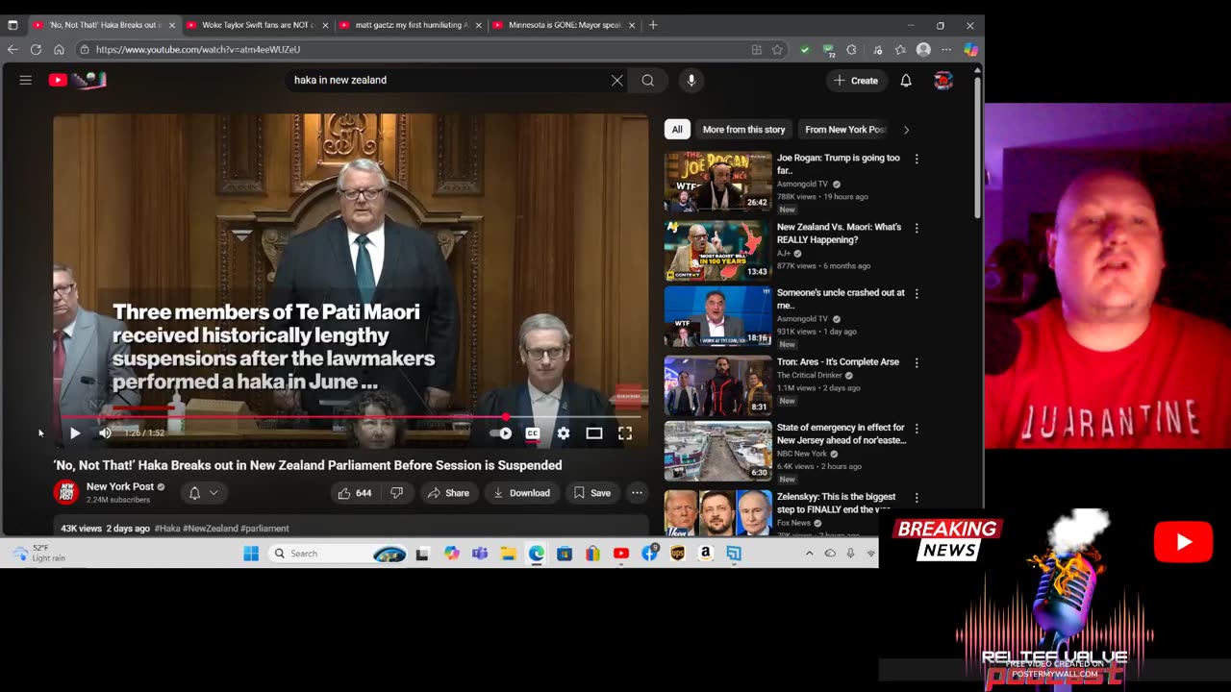Clear the YouTube search box text

tap(616, 81)
